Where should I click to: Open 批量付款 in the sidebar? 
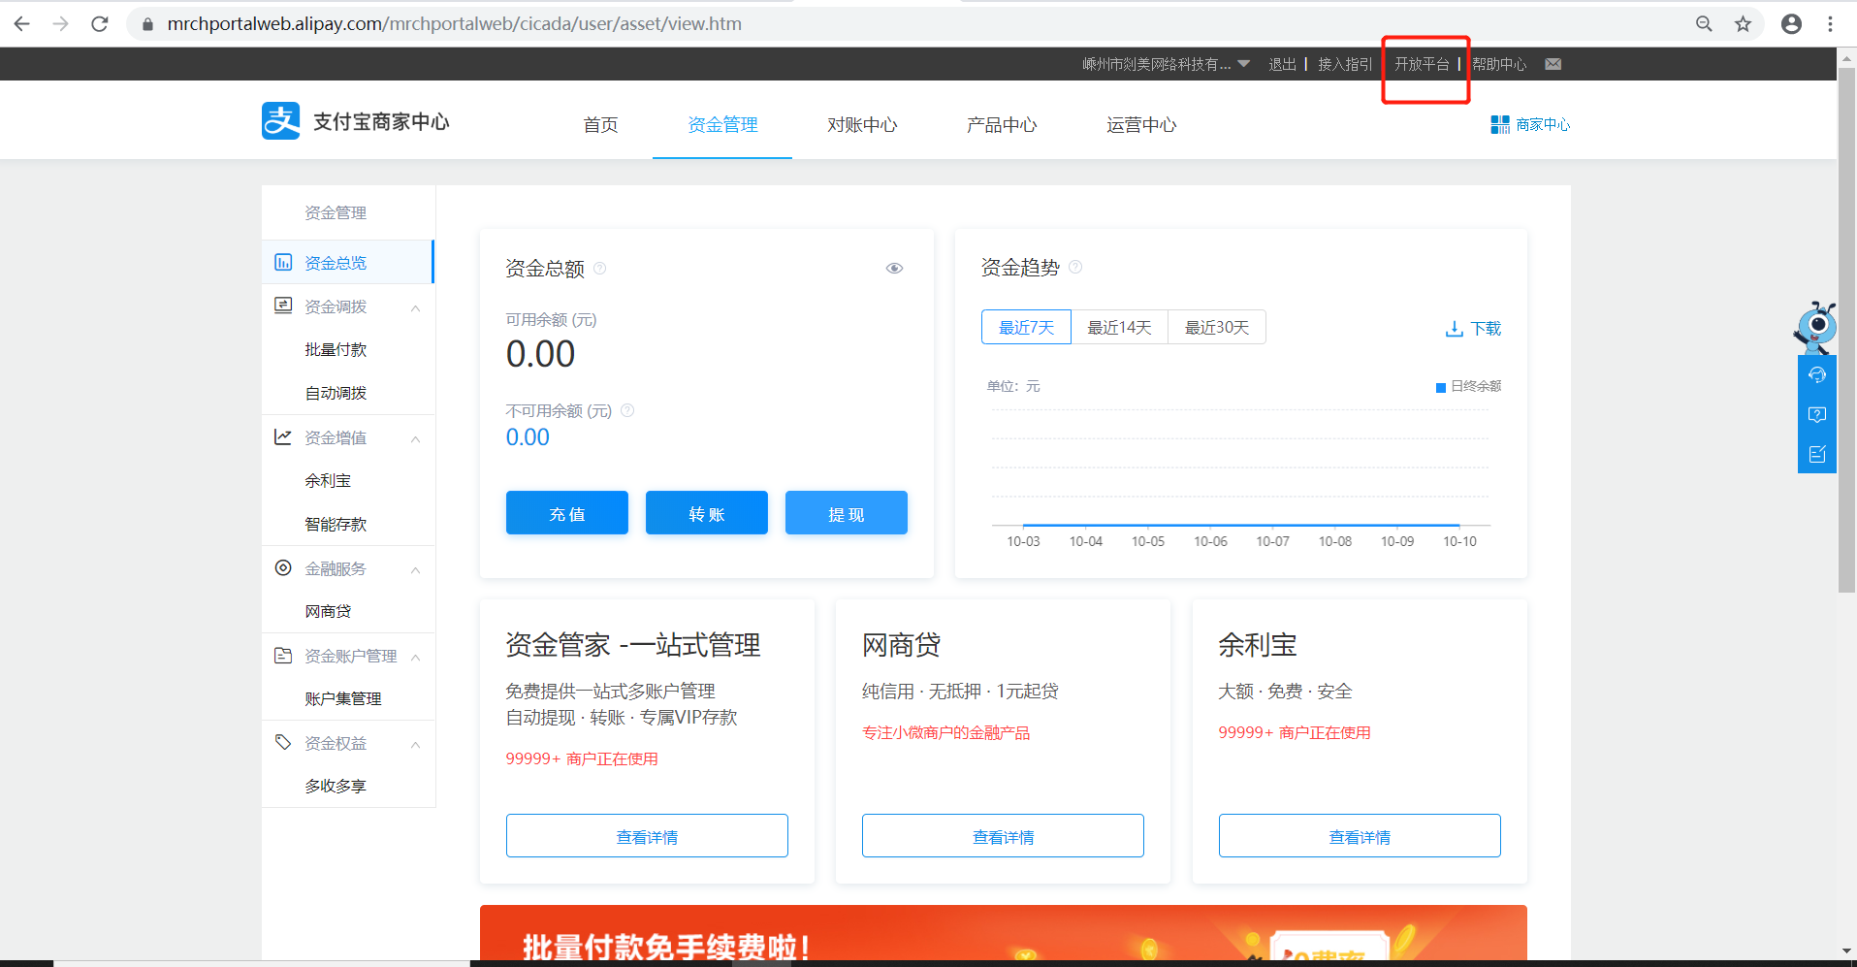click(336, 350)
